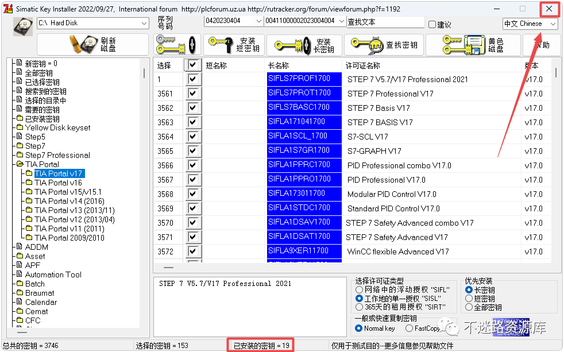Open the 00411000002023004004 serial dropdown

[341, 21]
